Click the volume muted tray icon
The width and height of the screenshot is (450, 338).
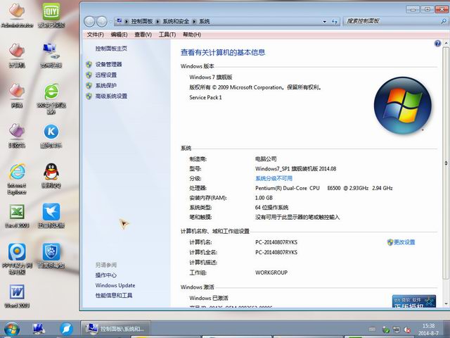pos(406,330)
